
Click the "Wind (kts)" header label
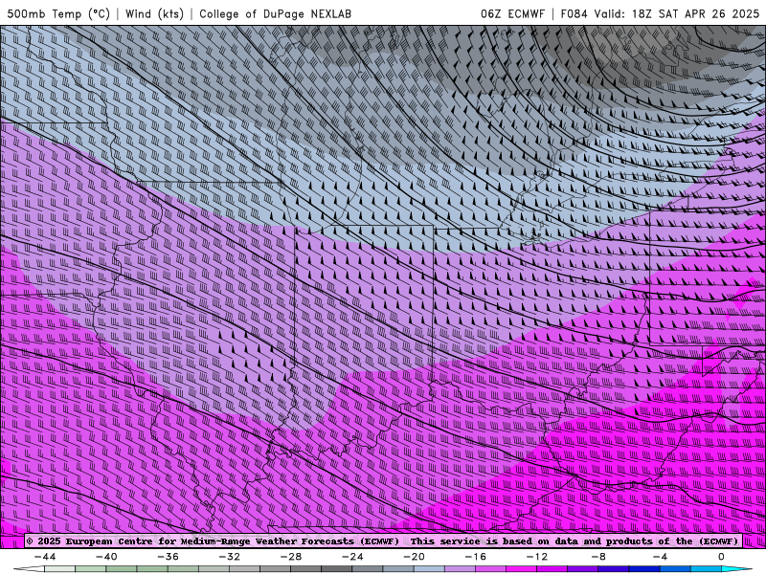click(x=154, y=13)
